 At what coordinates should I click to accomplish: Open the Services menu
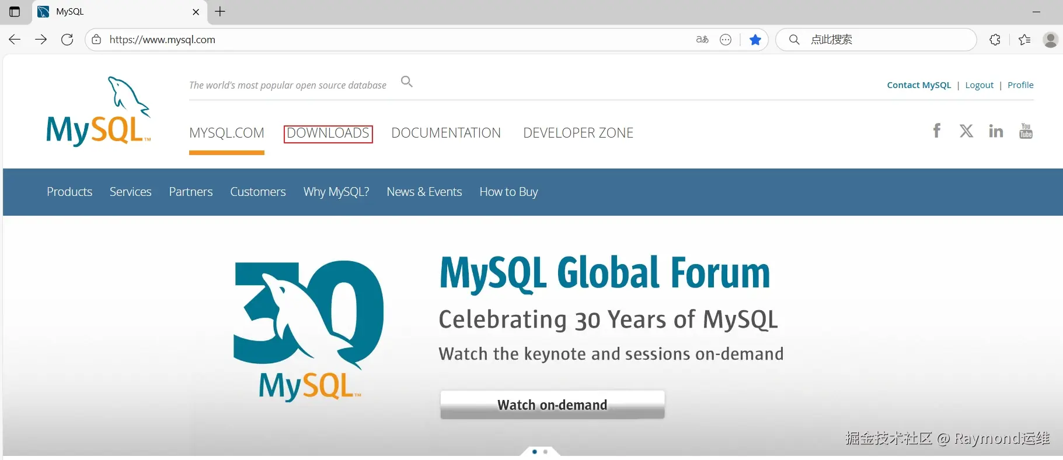tap(131, 192)
